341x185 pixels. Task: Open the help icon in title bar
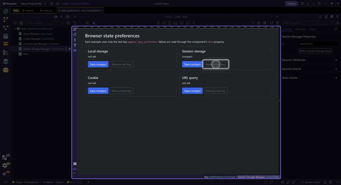point(319,4)
